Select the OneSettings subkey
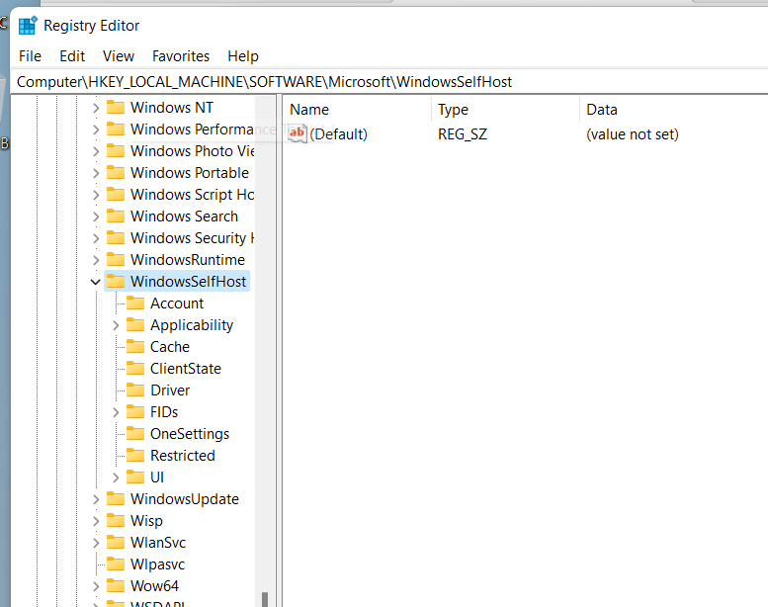The width and height of the screenshot is (768, 607). (190, 434)
